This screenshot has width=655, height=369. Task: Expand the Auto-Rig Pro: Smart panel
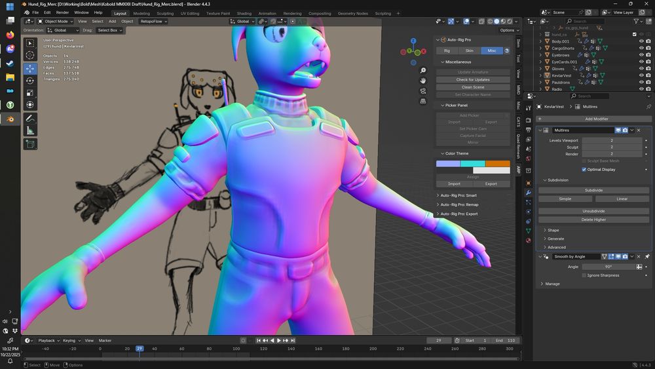[x=458, y=195]
